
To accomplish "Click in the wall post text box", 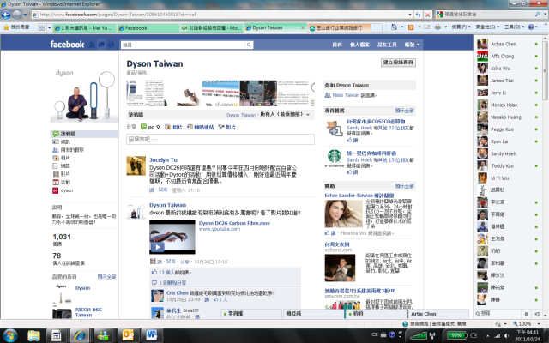I will point(220,139).
